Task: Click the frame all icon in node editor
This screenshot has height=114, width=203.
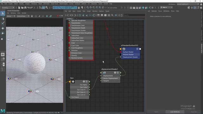Action: point(80,15)
